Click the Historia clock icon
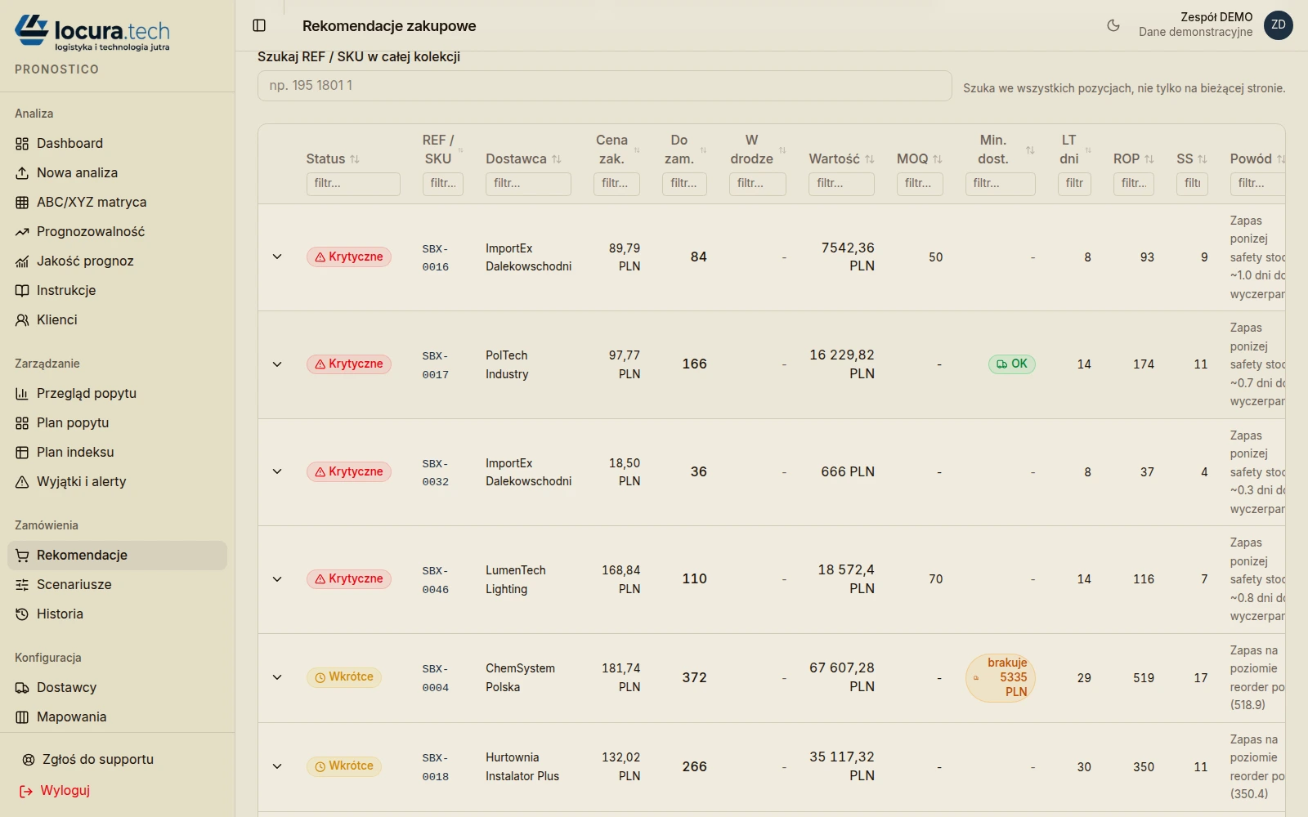This screenshot has width=1308, height=817. click(22, 614)
